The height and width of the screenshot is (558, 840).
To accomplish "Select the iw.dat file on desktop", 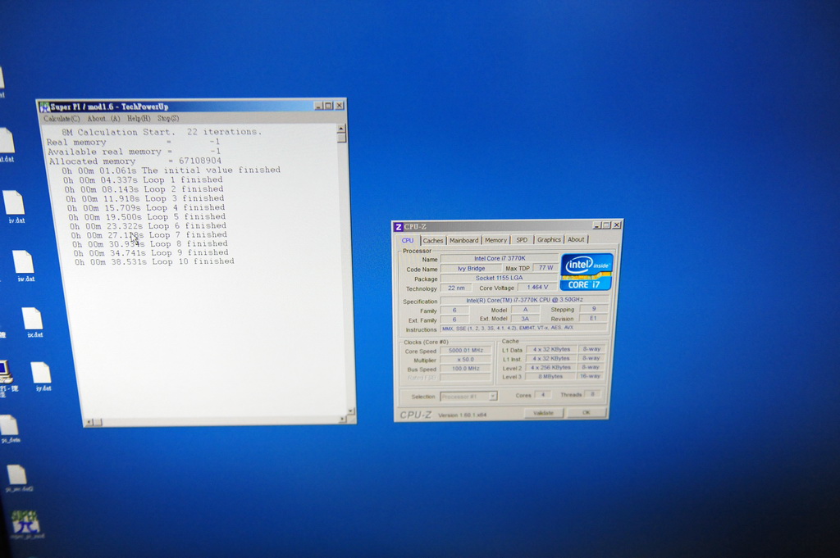I will [x=24, y=265].
